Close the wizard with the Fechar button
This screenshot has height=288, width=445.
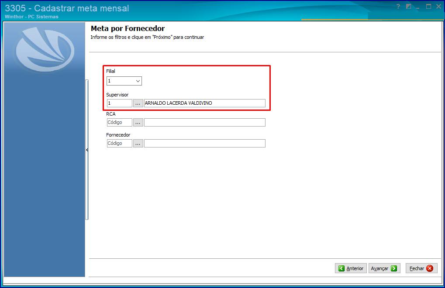pyautogui.click(x=421, y=268)
